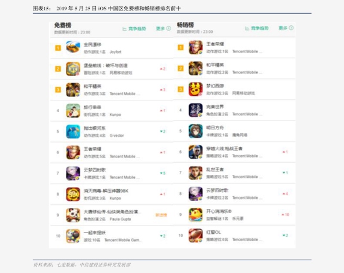Click the 和平精英 icon in free chart
344x273 pixels.
pyautogui.click(x=73, y=89)
